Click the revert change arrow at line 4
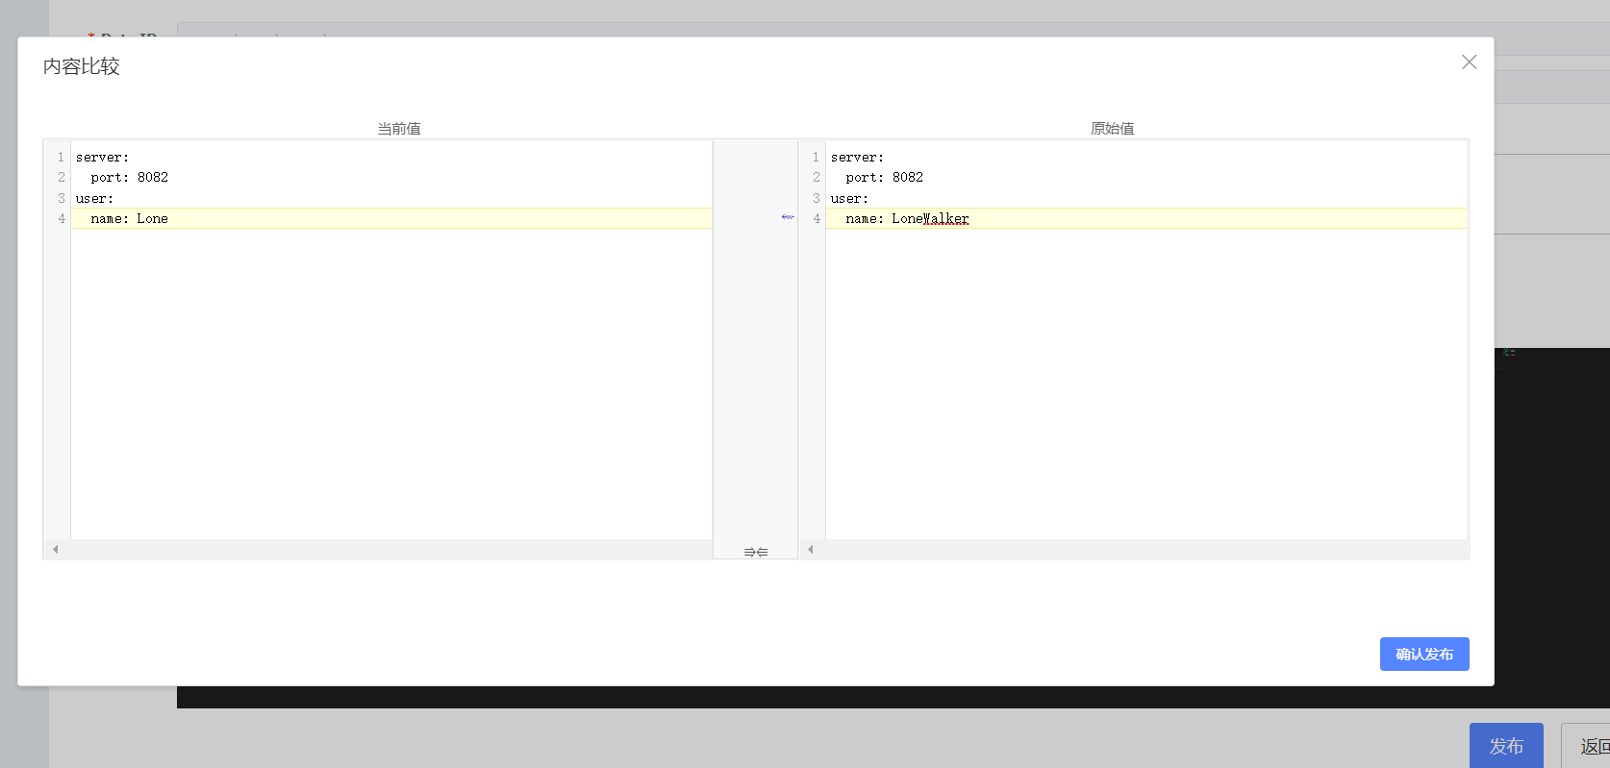The image size is (1610, 768). click(x=788, y=217)
